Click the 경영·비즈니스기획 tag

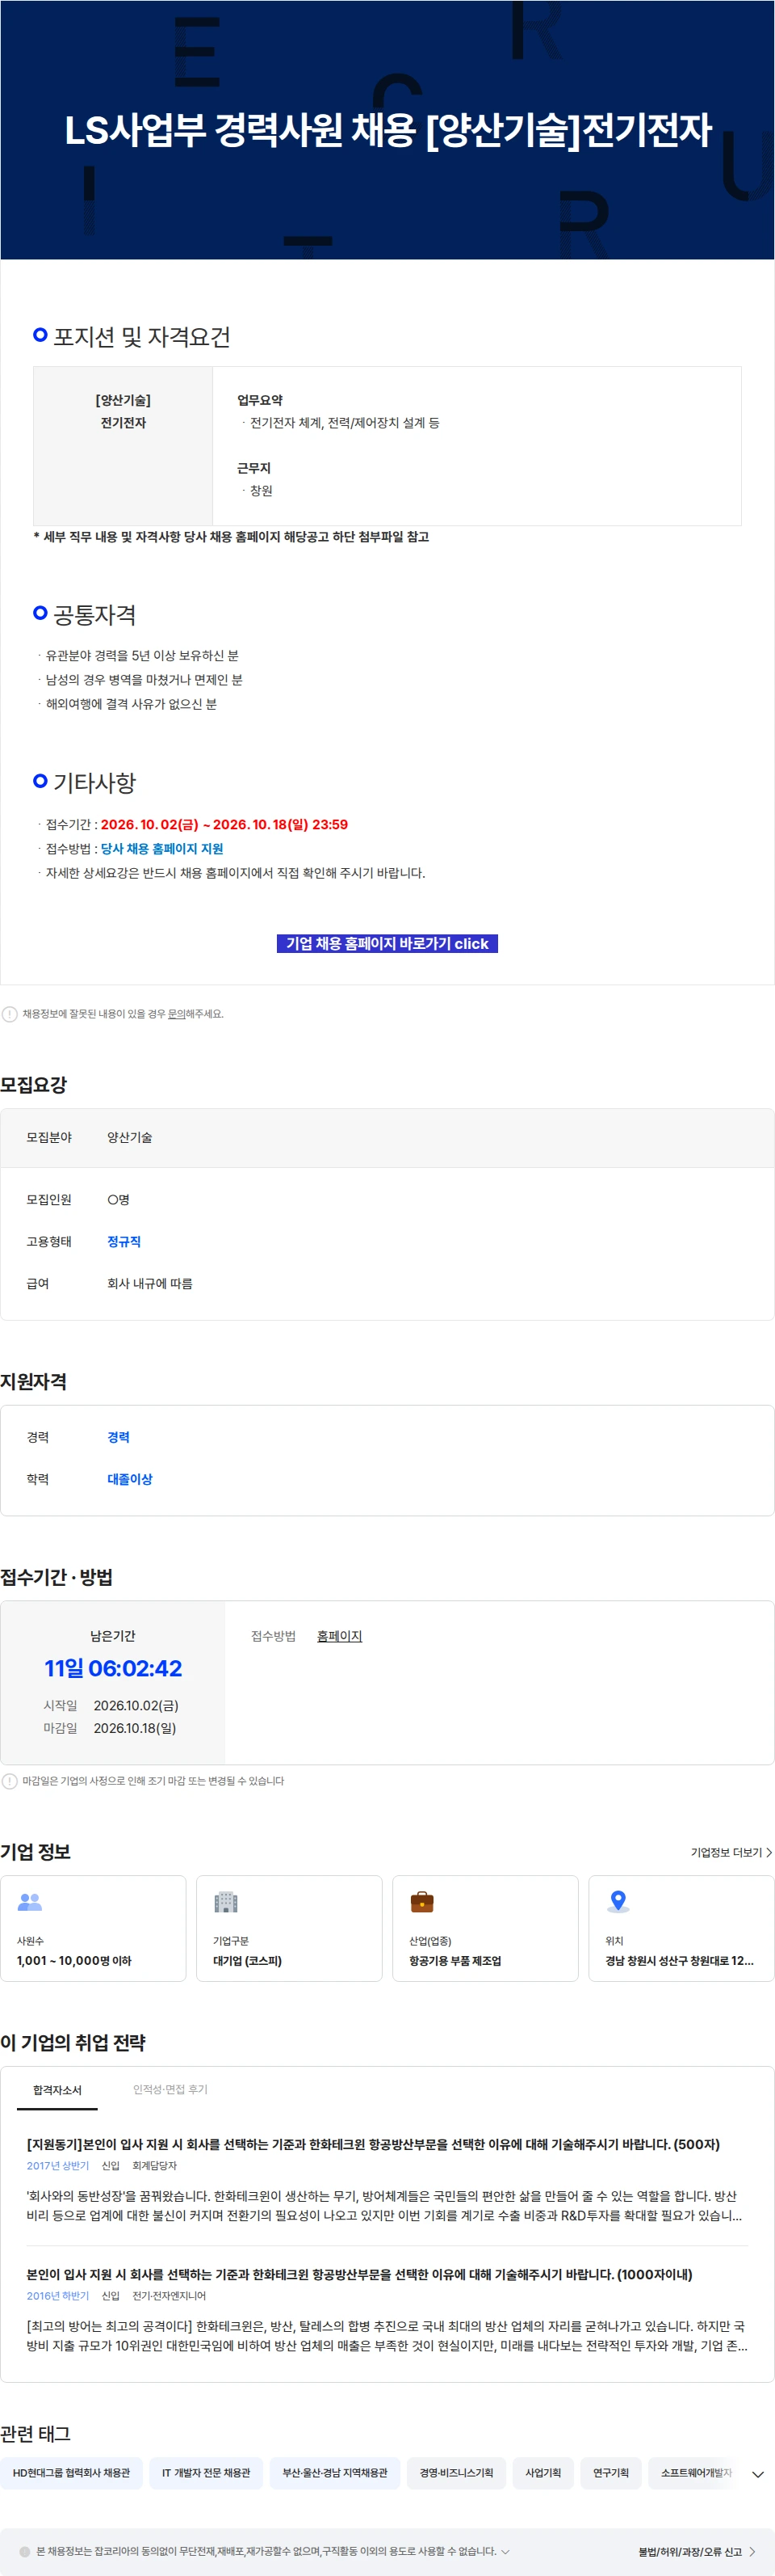(456, 2473)
